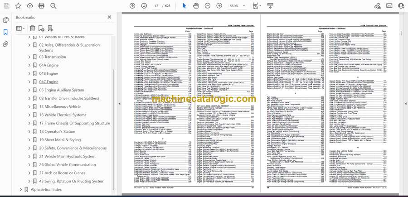Open bookmark 43 Swing, Rotation Or Pivoting System

point(72,182)
